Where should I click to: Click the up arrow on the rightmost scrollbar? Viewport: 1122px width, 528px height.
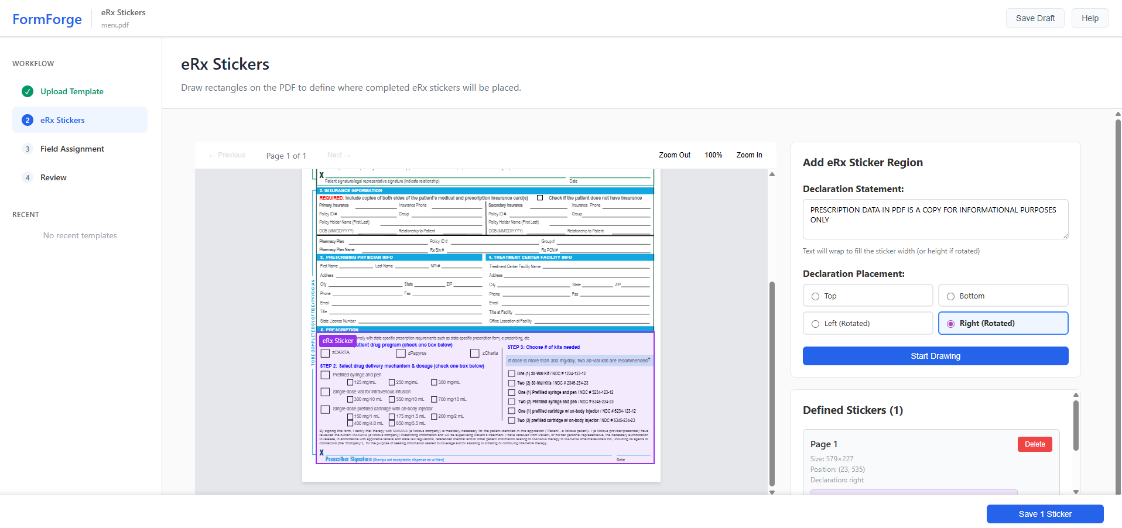click(x=1117, y=114)
